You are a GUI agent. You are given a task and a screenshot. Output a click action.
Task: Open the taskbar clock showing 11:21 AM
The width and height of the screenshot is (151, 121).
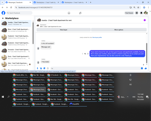140,97
